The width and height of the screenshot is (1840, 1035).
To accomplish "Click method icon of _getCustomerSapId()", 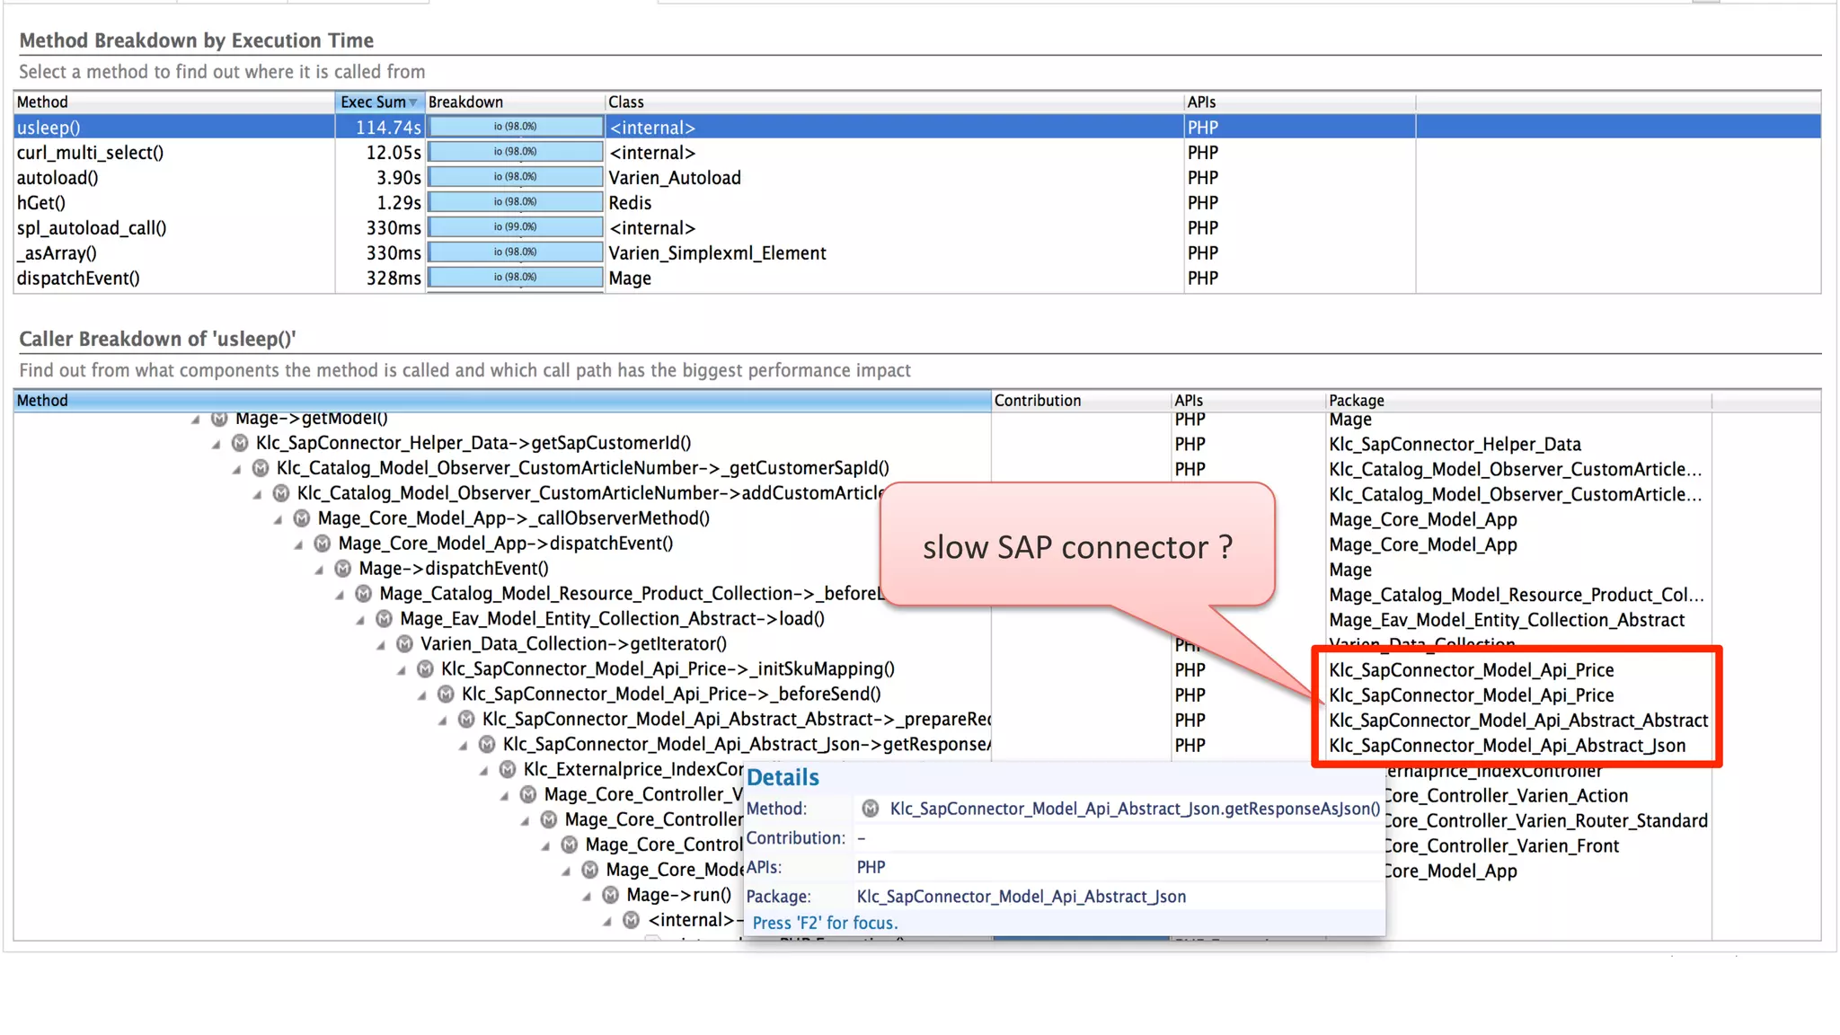I will tap(261, 468).
